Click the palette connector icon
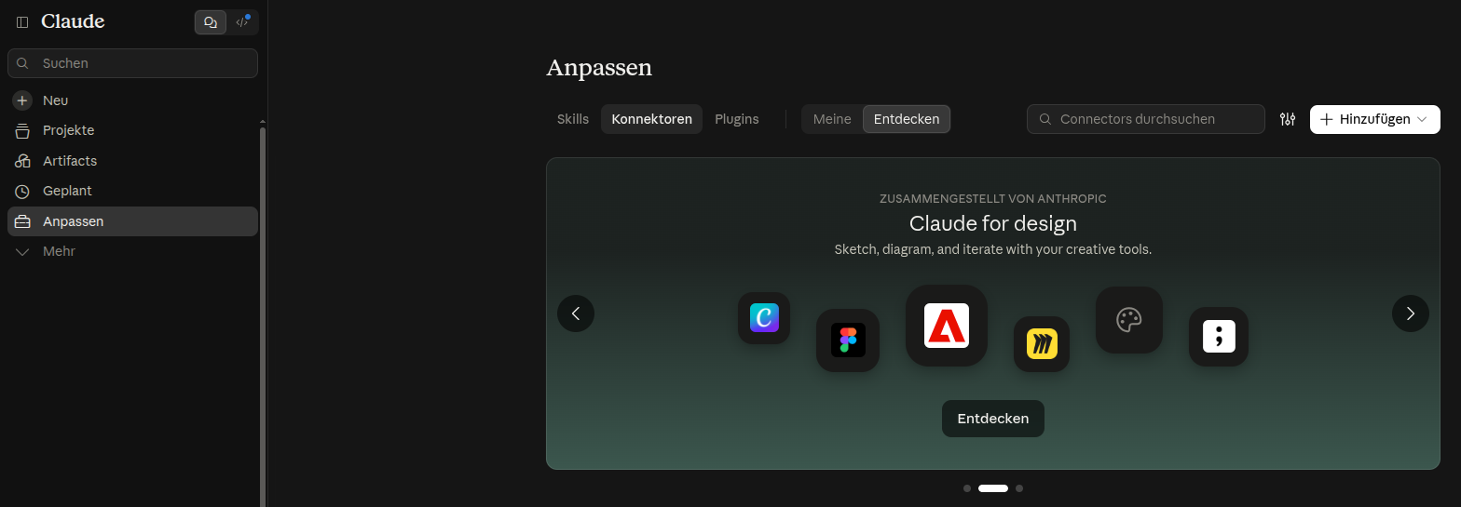The image size is (1461, 507). point(1129,320)
